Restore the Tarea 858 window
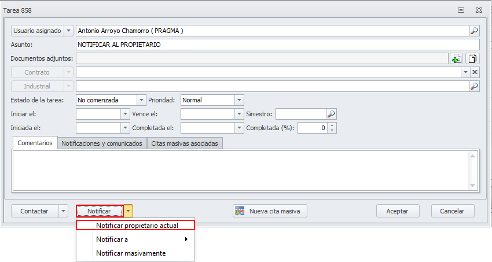The height and width of the screenshot is (262, 492). (x=461, y=10)
